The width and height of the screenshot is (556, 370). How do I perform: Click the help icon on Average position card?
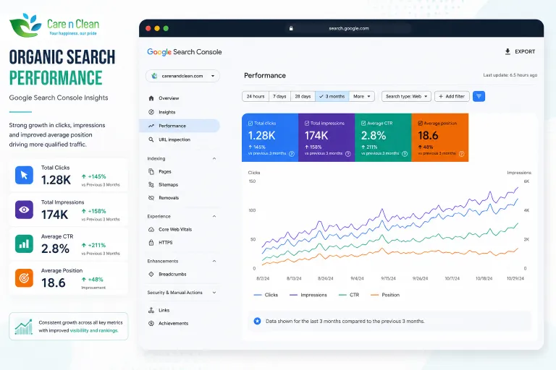tap(461, 154)
